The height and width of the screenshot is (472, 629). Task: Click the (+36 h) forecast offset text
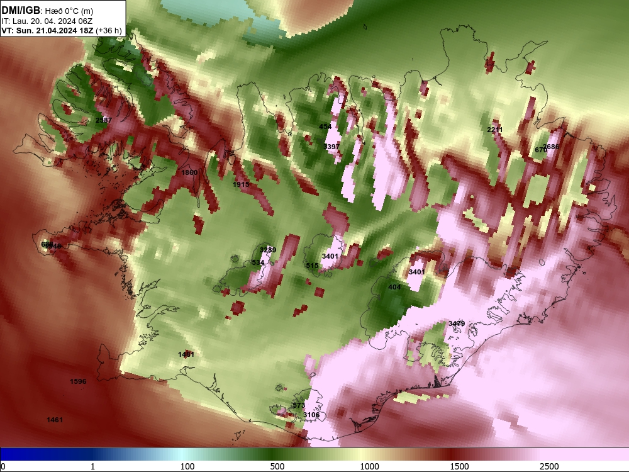pos(109,30)
